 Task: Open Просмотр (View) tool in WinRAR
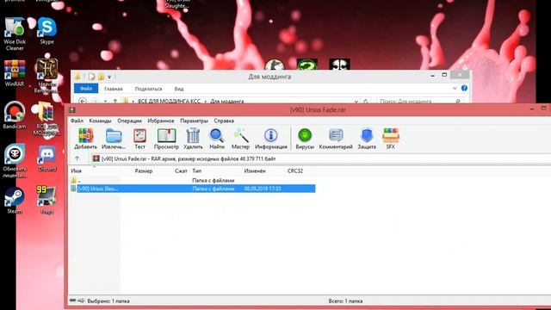pos(166,139)
